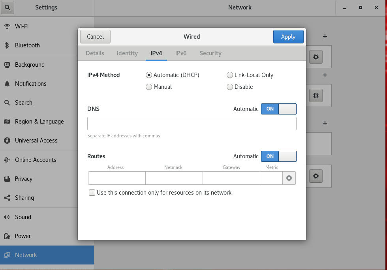The width and height of the screenshot is (387, 270).
Task: Click the Privacy hand icon
Action: pos(7,179)
